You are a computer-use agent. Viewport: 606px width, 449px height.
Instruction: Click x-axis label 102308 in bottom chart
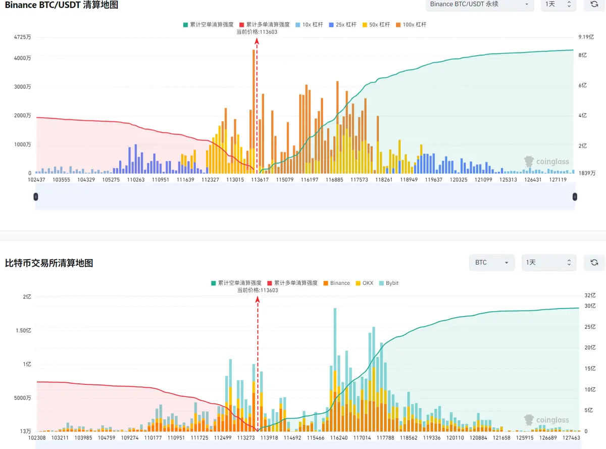(x=36, y=438)
